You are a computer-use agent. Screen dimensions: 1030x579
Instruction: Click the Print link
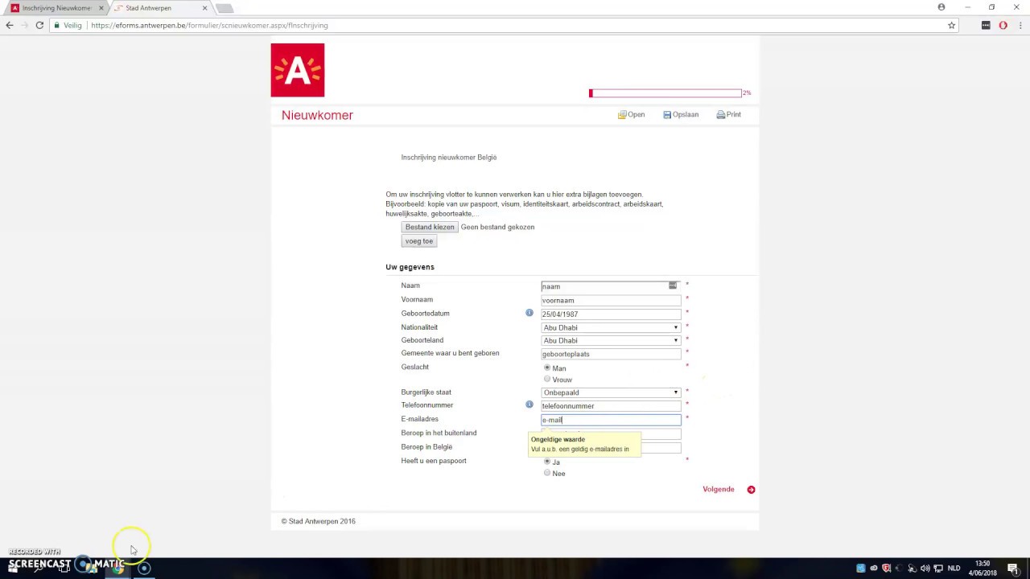click(734, 115)
